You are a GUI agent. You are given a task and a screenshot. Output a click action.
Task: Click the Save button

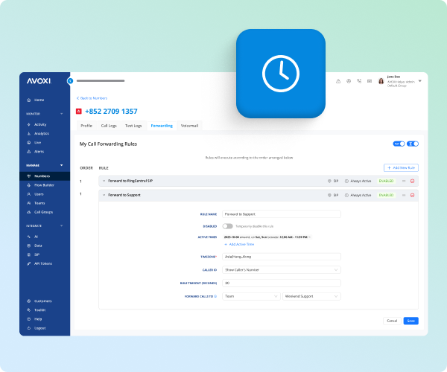coord(410,321)
